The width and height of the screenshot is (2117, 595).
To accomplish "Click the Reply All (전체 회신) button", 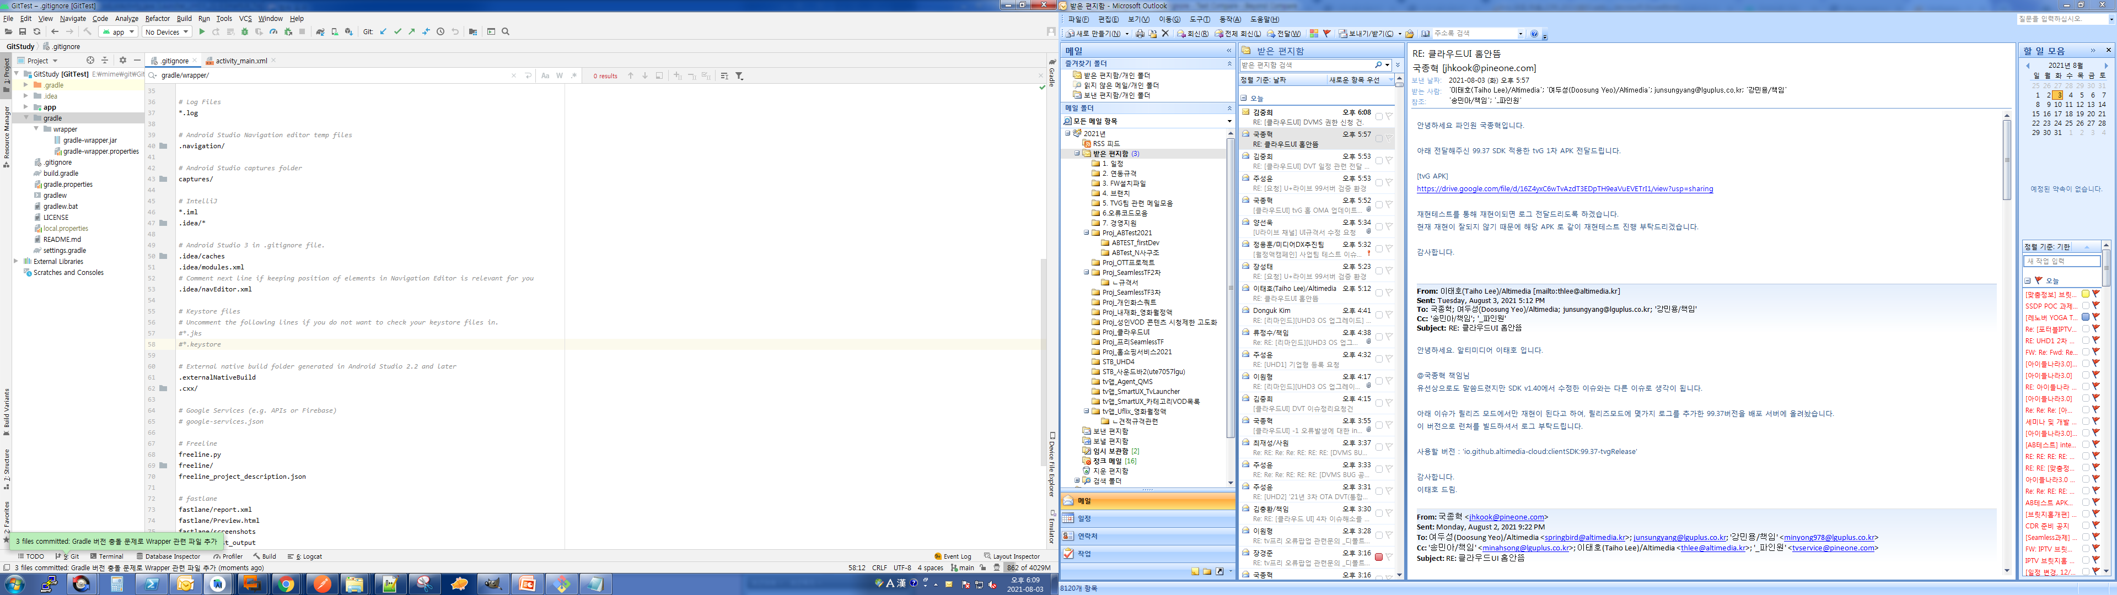I will pos(1238,34).
